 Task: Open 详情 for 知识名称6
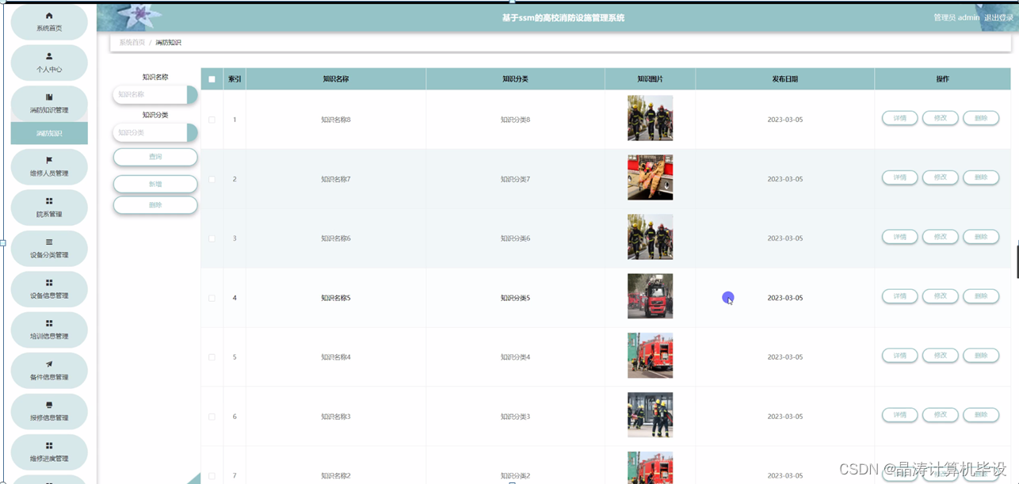900,237
